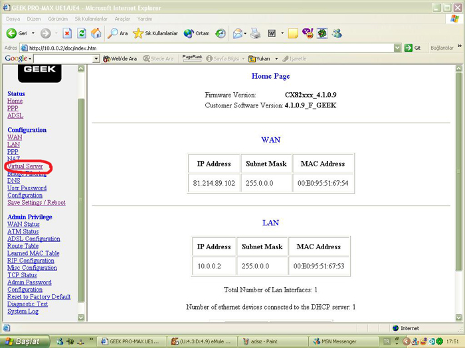The width and height of the screenshot is (465, 348).
Task: Open the Görünüm menu
Action: pos(58,19)
